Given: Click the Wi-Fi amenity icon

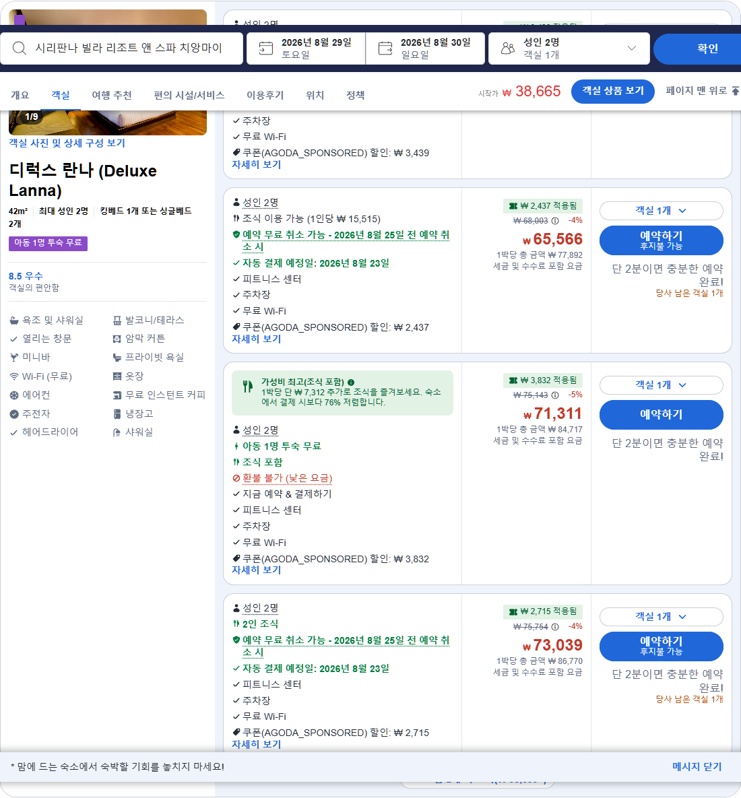Looking at the screenshot, I should pos(13,376).
